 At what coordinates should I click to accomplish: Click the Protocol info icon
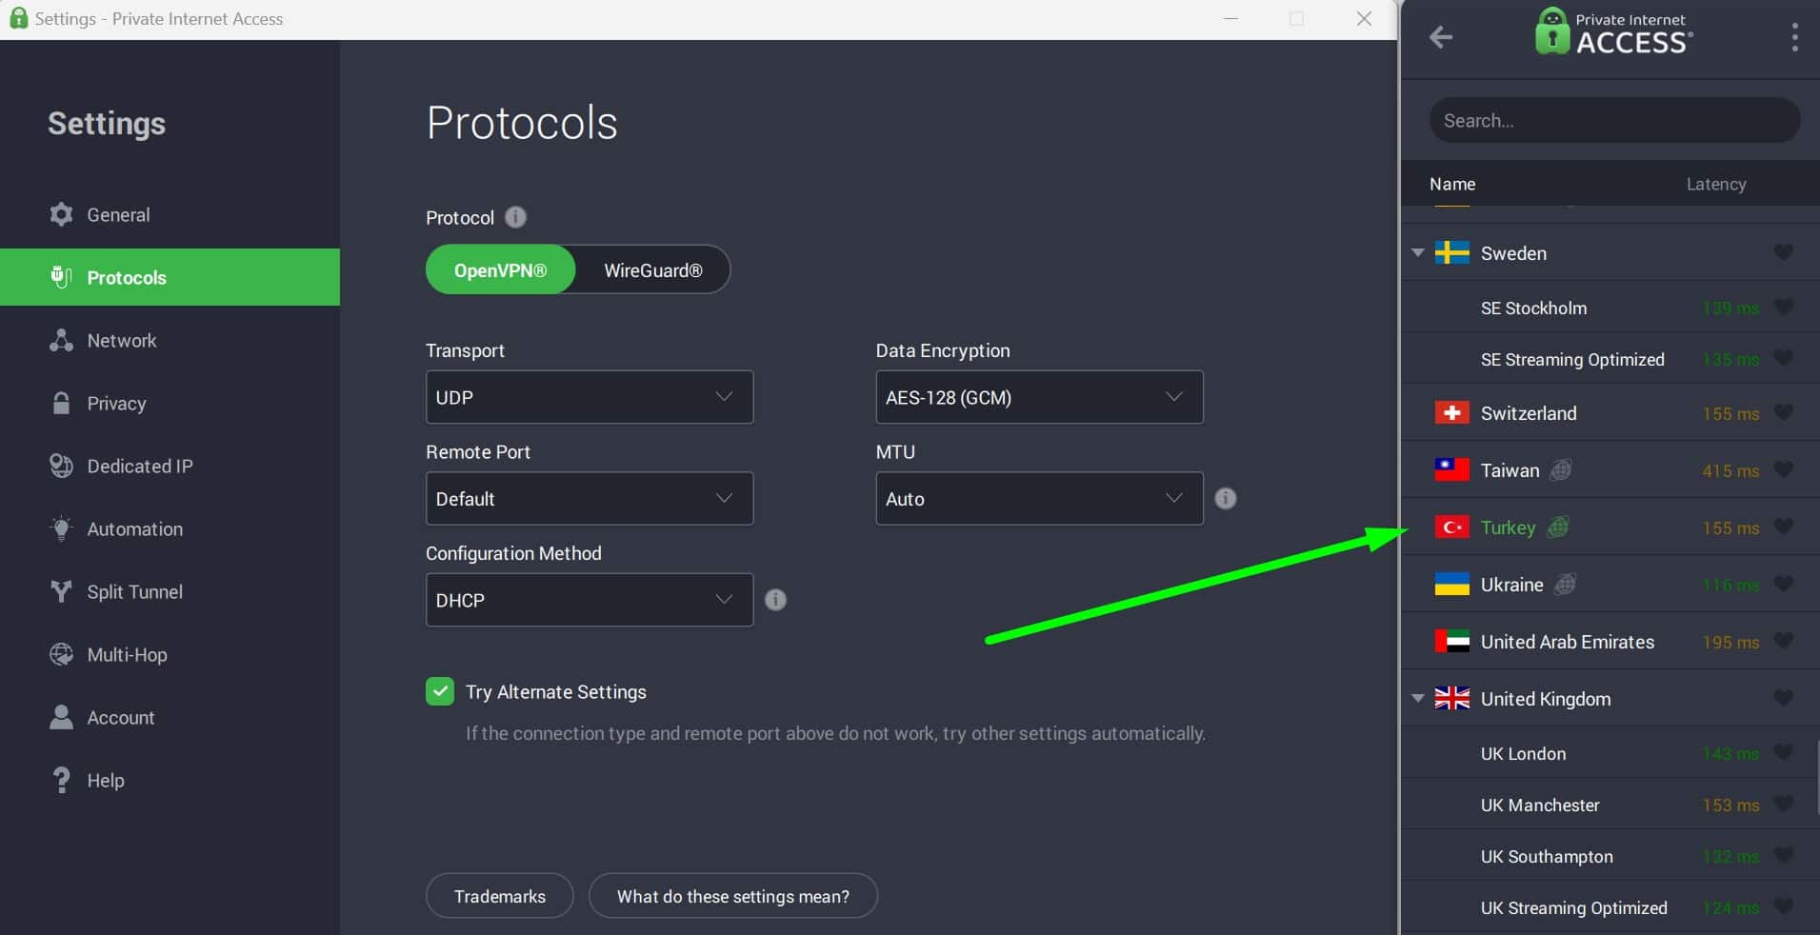tap(515, 217)
